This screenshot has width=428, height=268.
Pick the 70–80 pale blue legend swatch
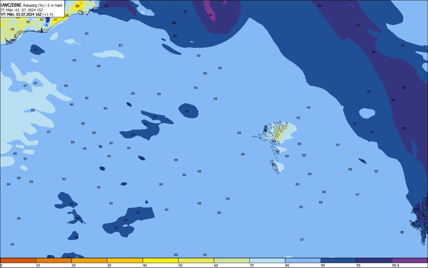click(267, 260)
